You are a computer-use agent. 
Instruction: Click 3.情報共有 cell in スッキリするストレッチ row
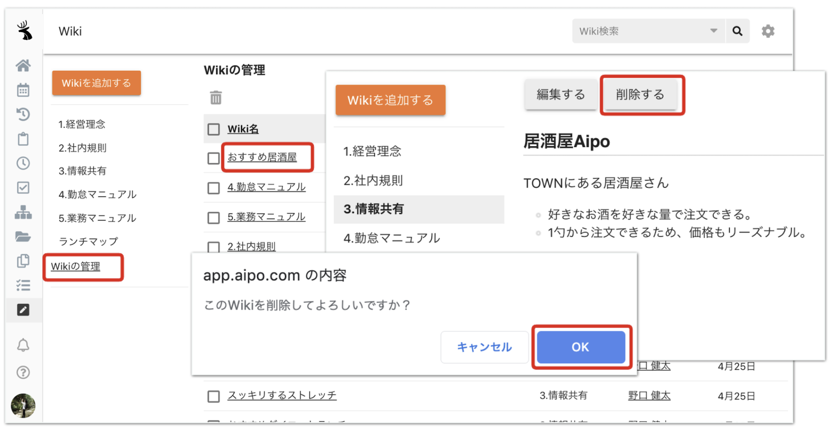563,396
